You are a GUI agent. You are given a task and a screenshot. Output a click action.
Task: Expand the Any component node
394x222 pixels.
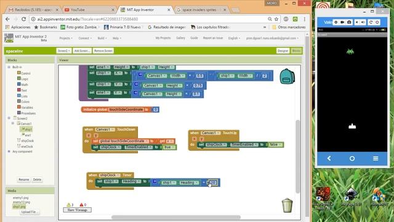click(9, 152)
